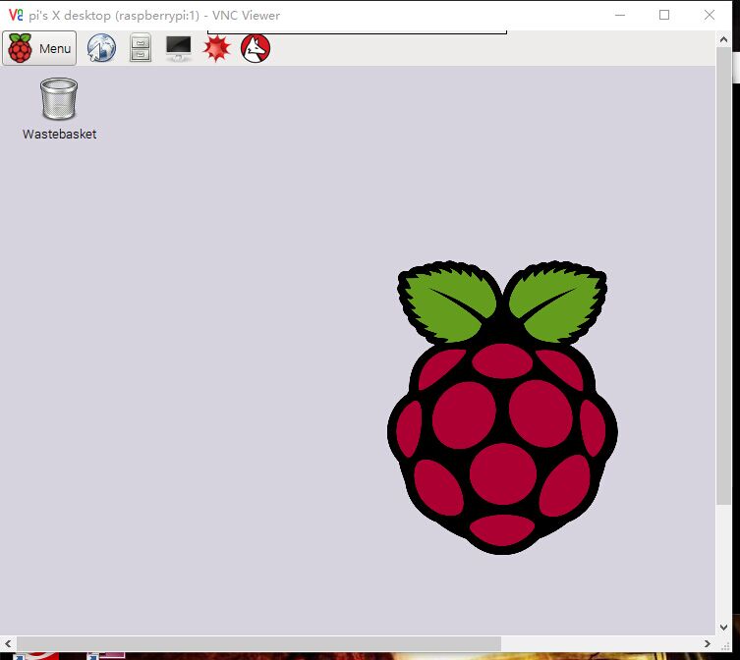
Task: Launch the web browser globe icon
Action: coord(101,48)
